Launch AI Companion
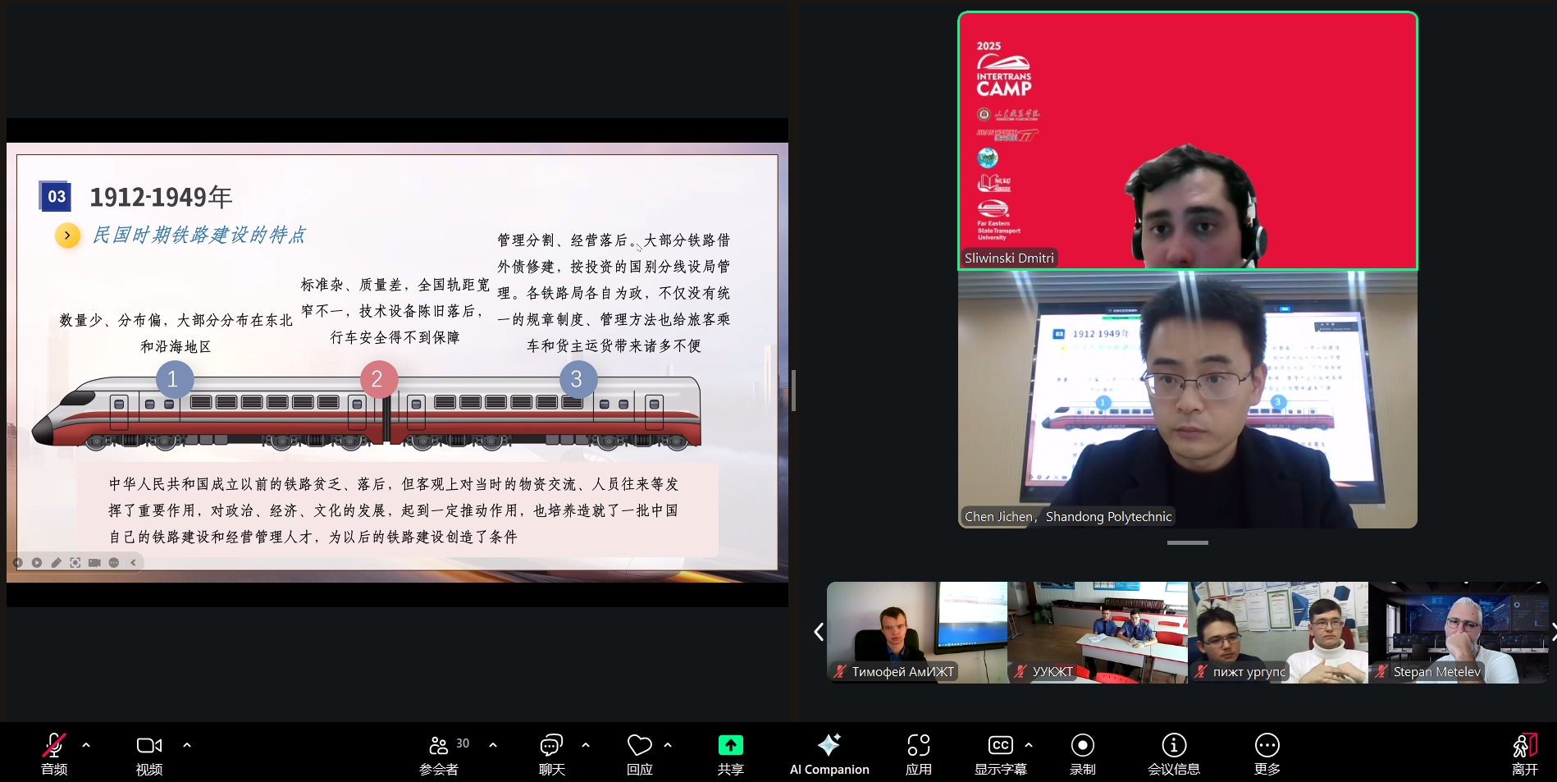Viewport: 1557px width, 782px height. [x=829, y=752]
